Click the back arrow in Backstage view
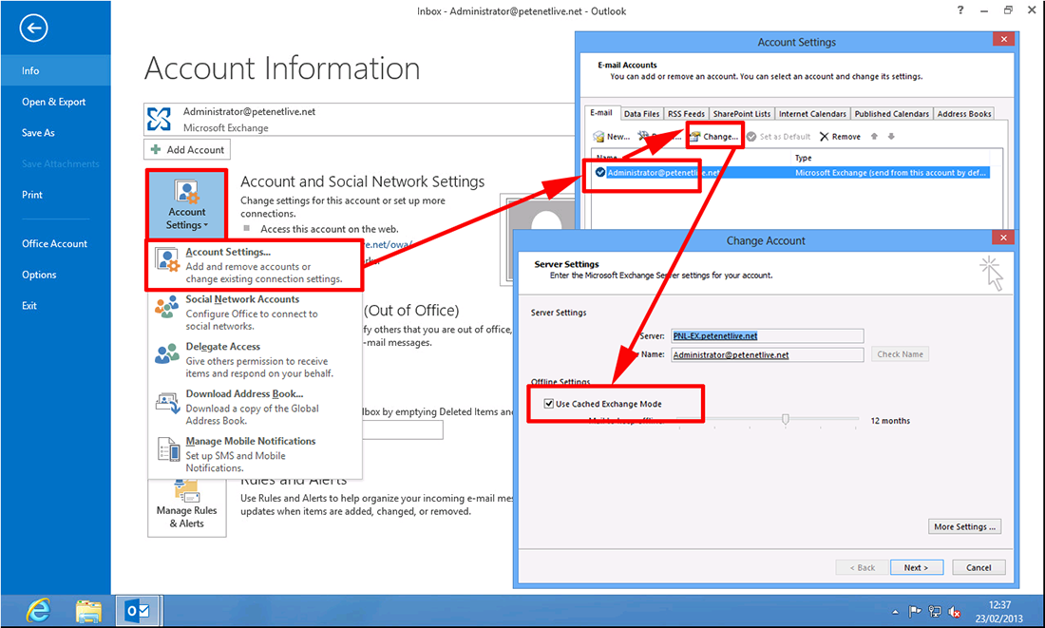The image size is (1045, 628). 33,28
